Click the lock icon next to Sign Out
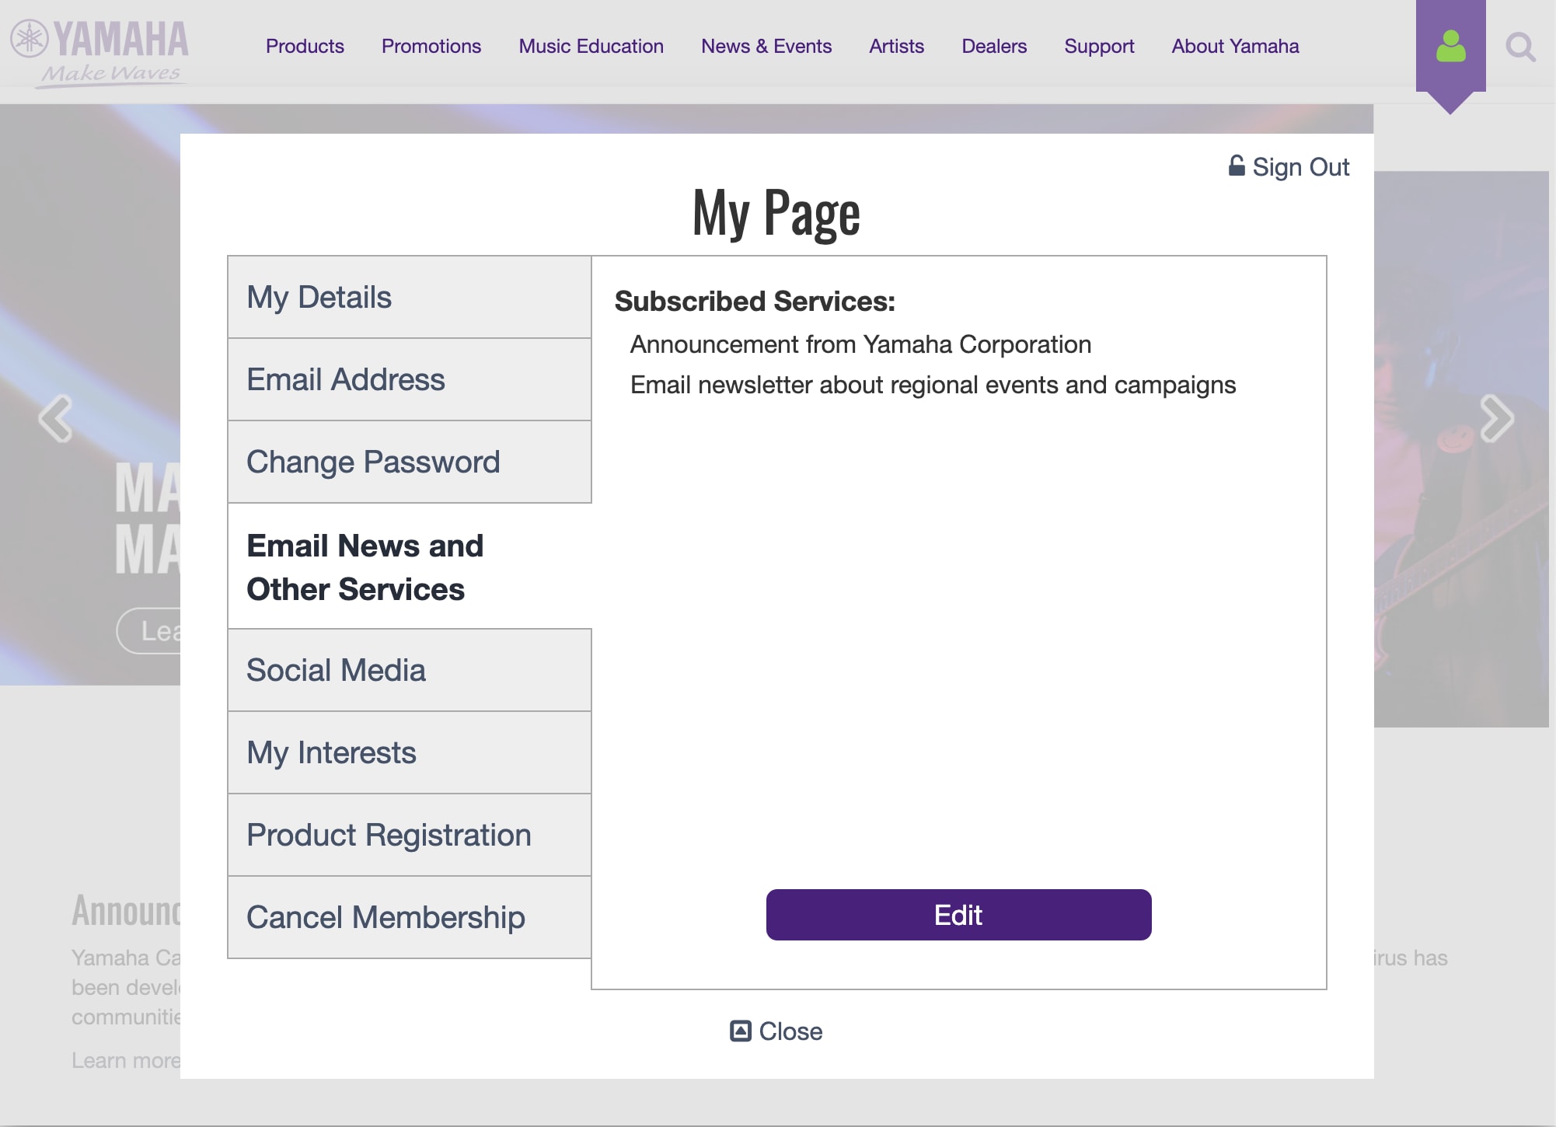 pos(1236,166)
